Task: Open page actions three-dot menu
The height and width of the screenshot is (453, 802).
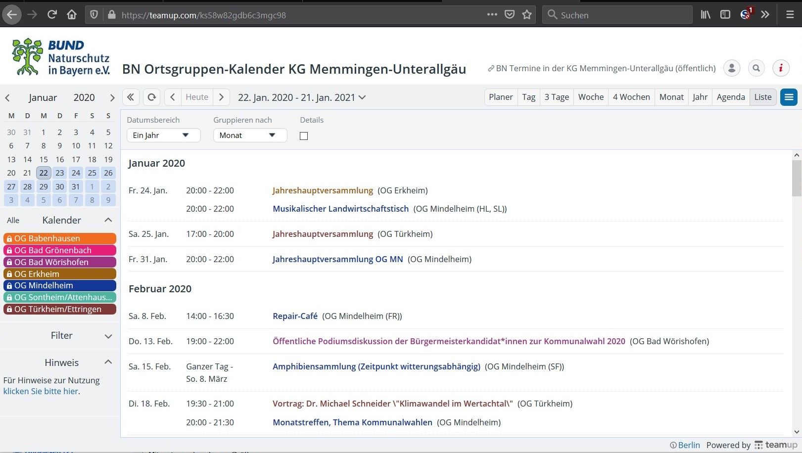Action: click(x=492, y=15)
